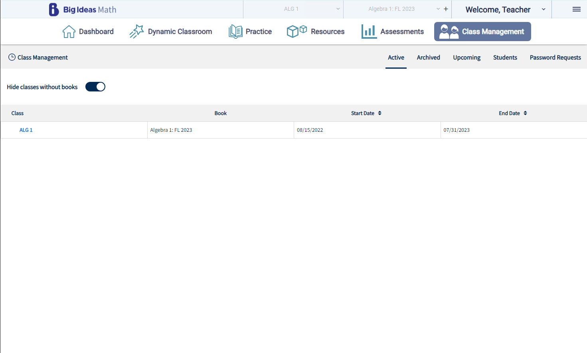The width and height of the screenshot is (587, 353).
Task: Click the Big Ideas Math logo
Action: (83, 10)
